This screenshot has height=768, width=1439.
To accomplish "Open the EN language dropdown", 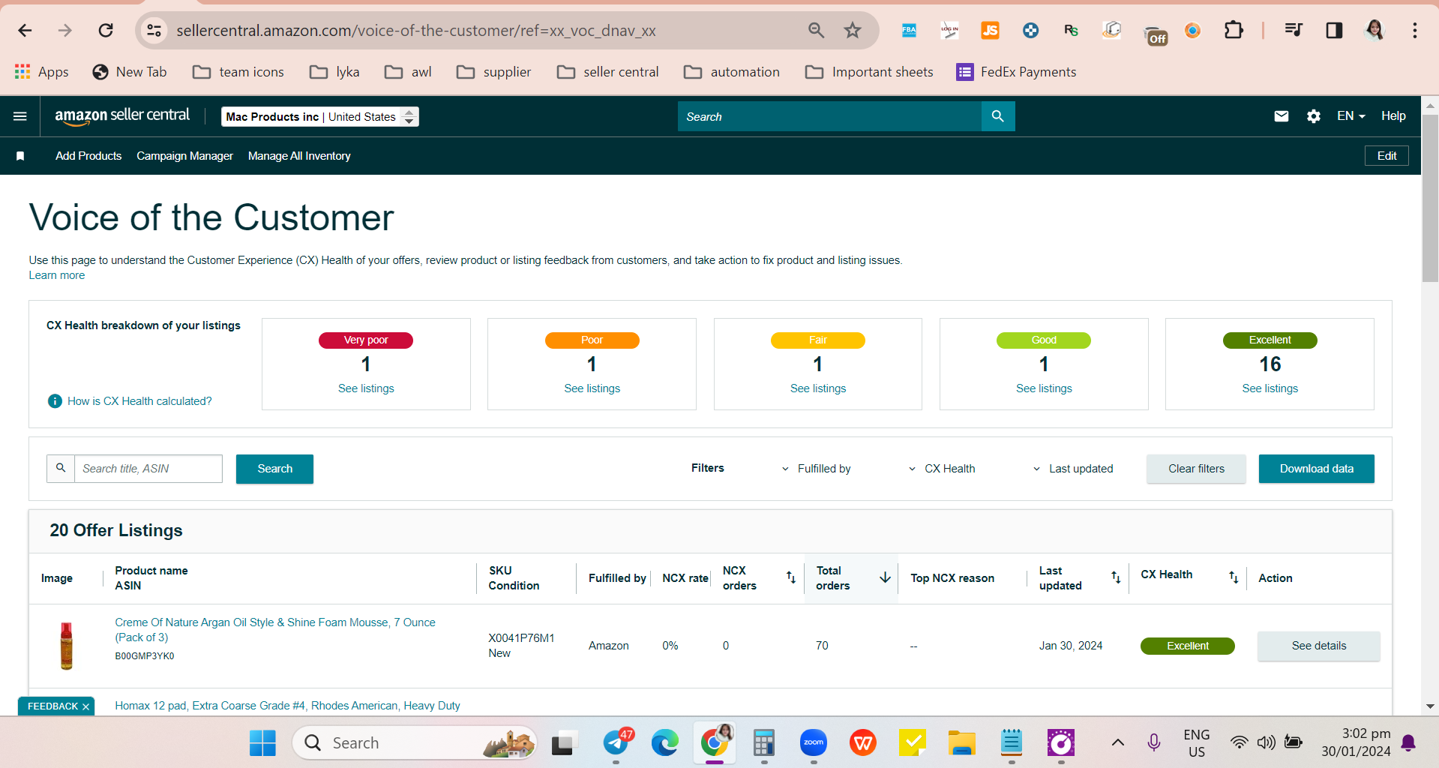I will (x=1351, y=116).
